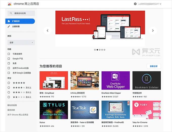Select the fifth carousel dot
This screenshot has height=132, width=172.
point(104,50)
